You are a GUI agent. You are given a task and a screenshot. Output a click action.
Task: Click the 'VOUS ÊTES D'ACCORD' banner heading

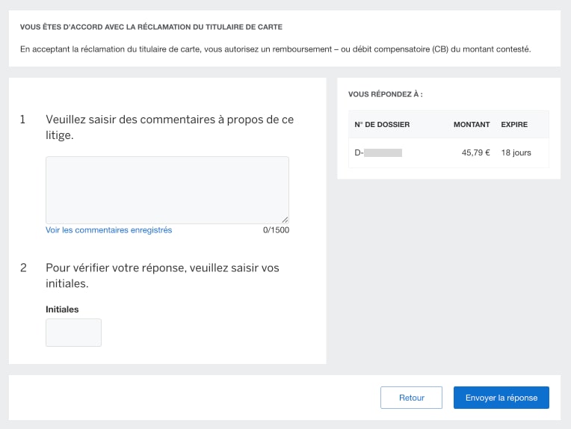151,28
